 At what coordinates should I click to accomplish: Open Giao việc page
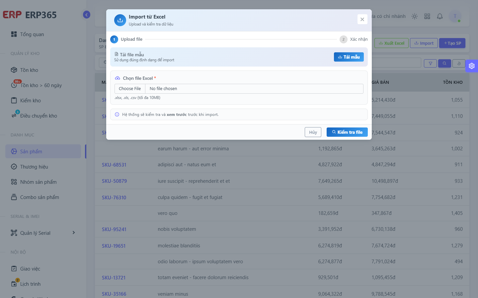coord(43,269)
